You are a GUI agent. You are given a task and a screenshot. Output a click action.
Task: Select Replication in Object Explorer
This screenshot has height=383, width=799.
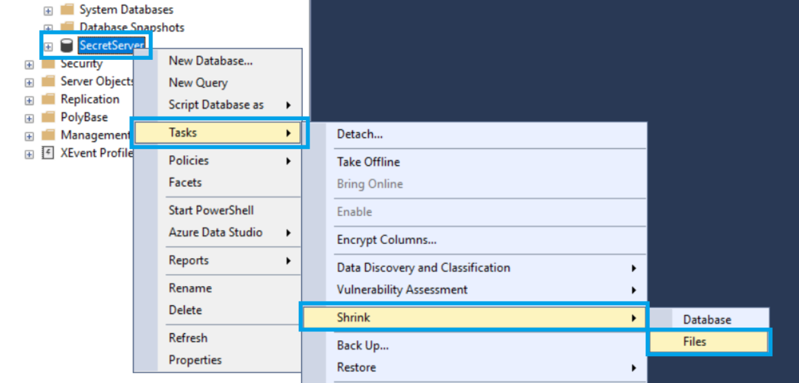pos(90,99)
